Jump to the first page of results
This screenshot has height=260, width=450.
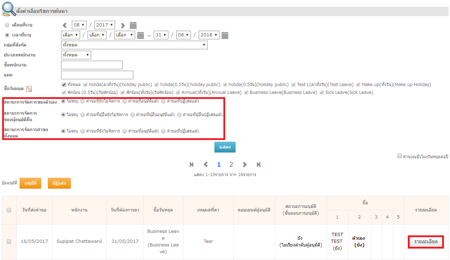[192, 165]
